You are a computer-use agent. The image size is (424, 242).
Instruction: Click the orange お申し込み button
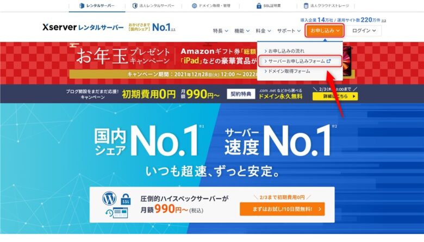325,30
